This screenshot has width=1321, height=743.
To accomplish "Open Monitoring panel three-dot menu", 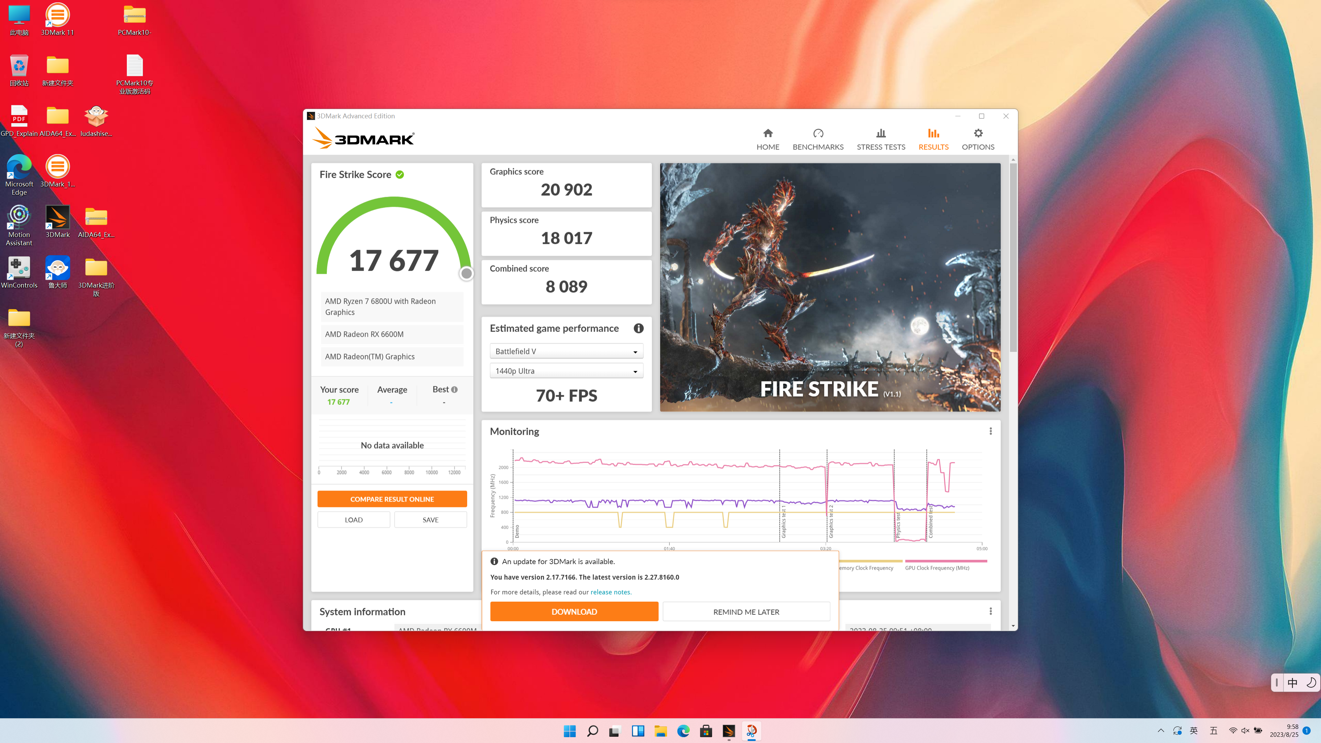I will point(991,431).
